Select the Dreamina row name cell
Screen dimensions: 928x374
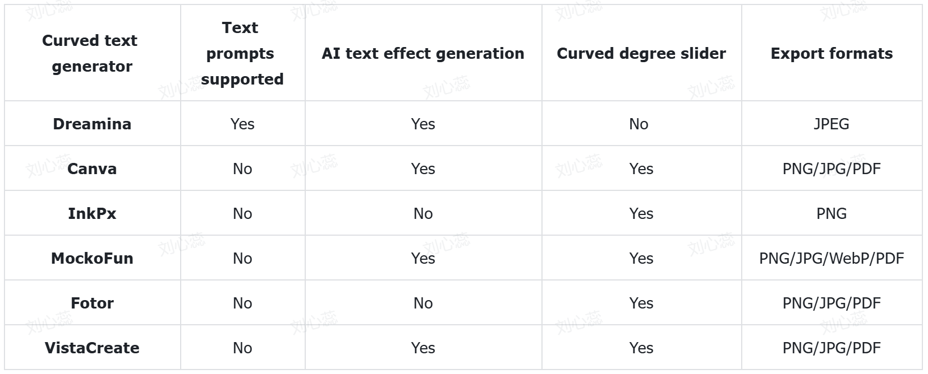(x=92, y=124)
